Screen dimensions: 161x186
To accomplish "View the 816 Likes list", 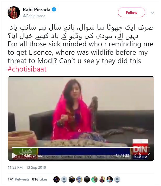I will coord(40,179).
